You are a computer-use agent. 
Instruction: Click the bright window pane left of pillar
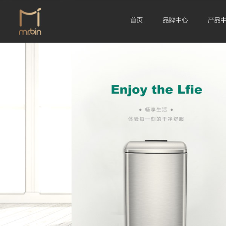pos(12,118)
